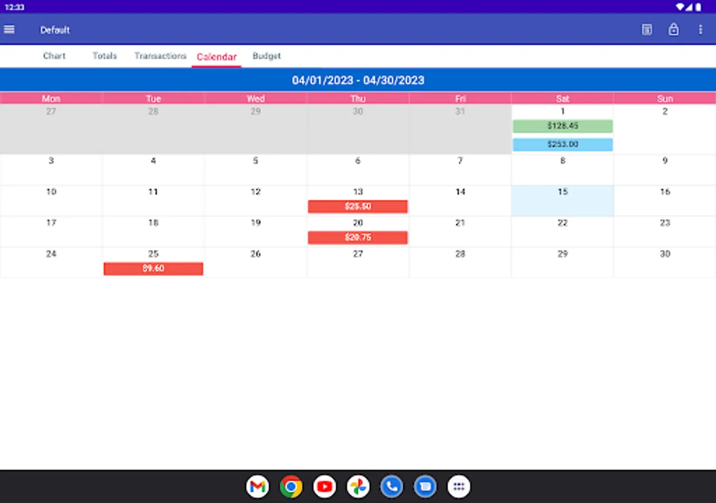This screenshot has width=716, height=503.
Task: Launch YouTube from the taskbar
Action: point(324,487)
